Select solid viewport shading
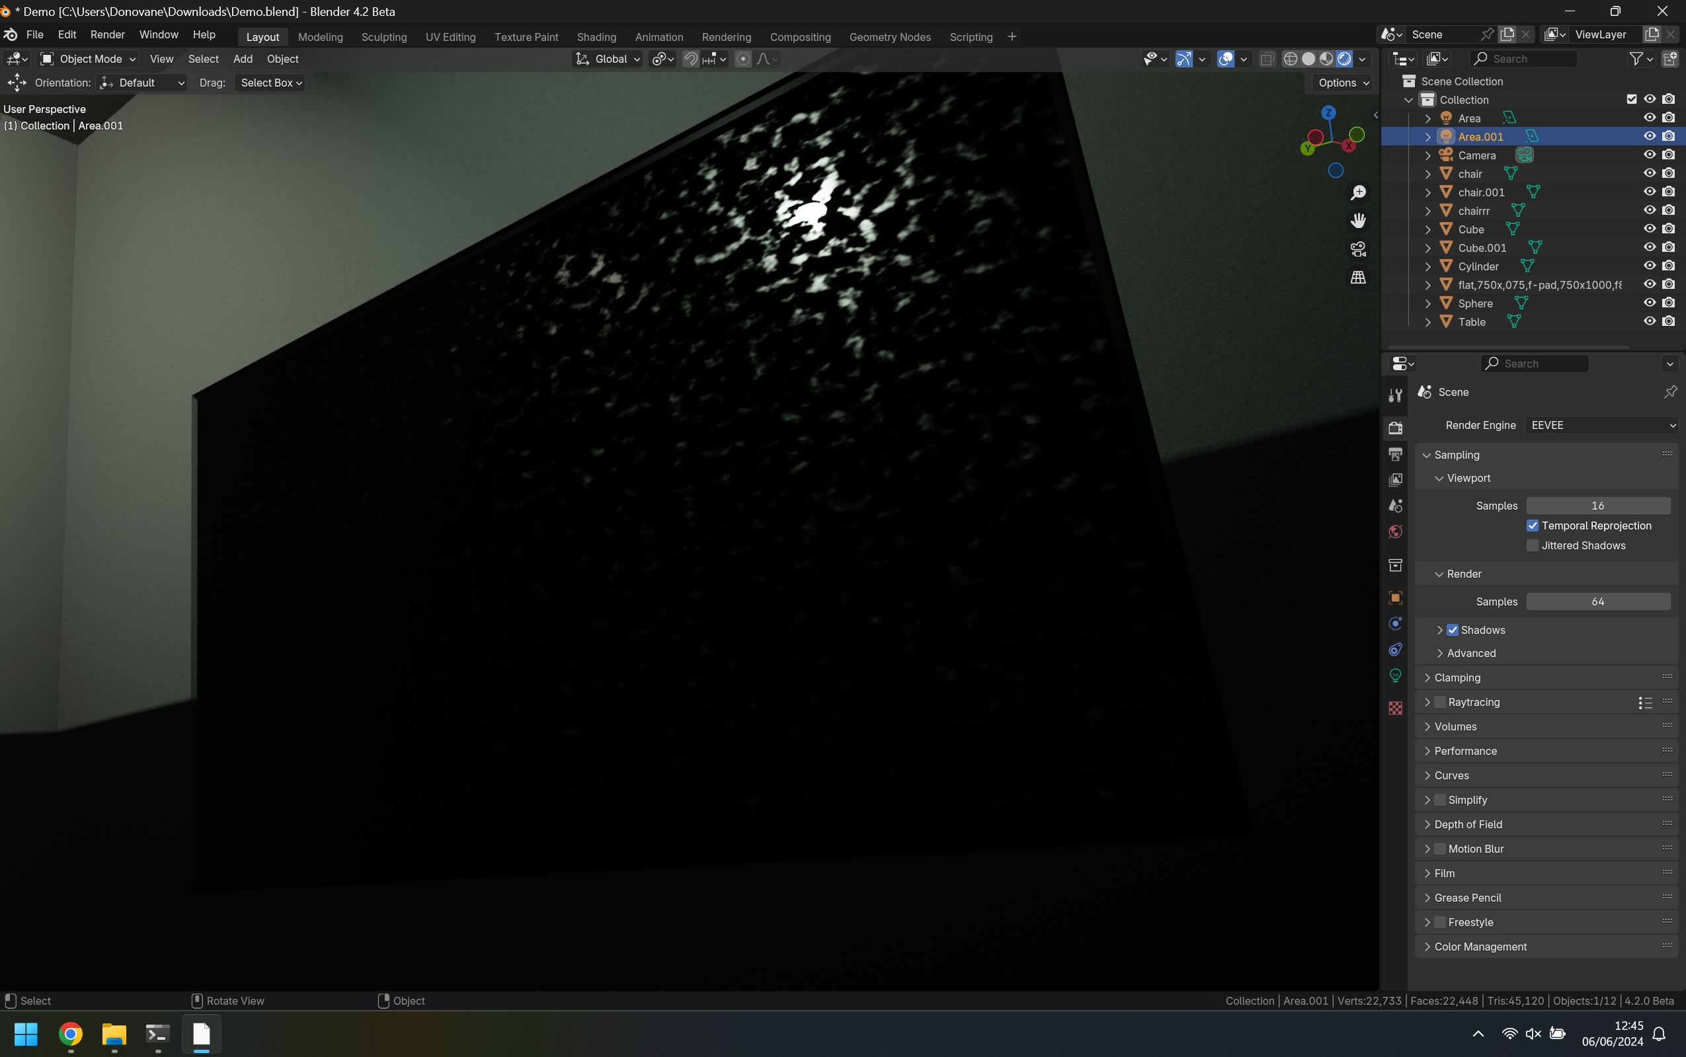Viewport: 1686px width, 1057px height. [1308, 59]
